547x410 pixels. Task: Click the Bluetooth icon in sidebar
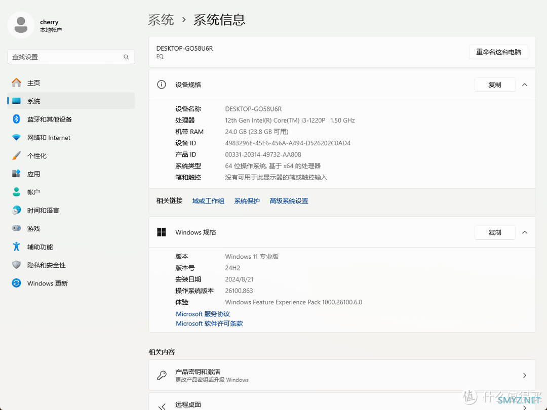click(16, 119)
